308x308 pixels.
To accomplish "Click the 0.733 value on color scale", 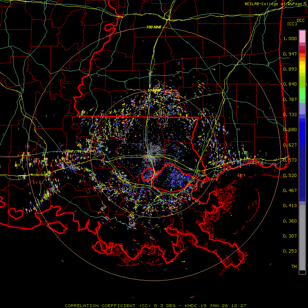I will (290, 115).
